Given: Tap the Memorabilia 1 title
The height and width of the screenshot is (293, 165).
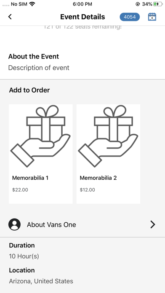Looking at the screenshot, I should tap(30, 178).
